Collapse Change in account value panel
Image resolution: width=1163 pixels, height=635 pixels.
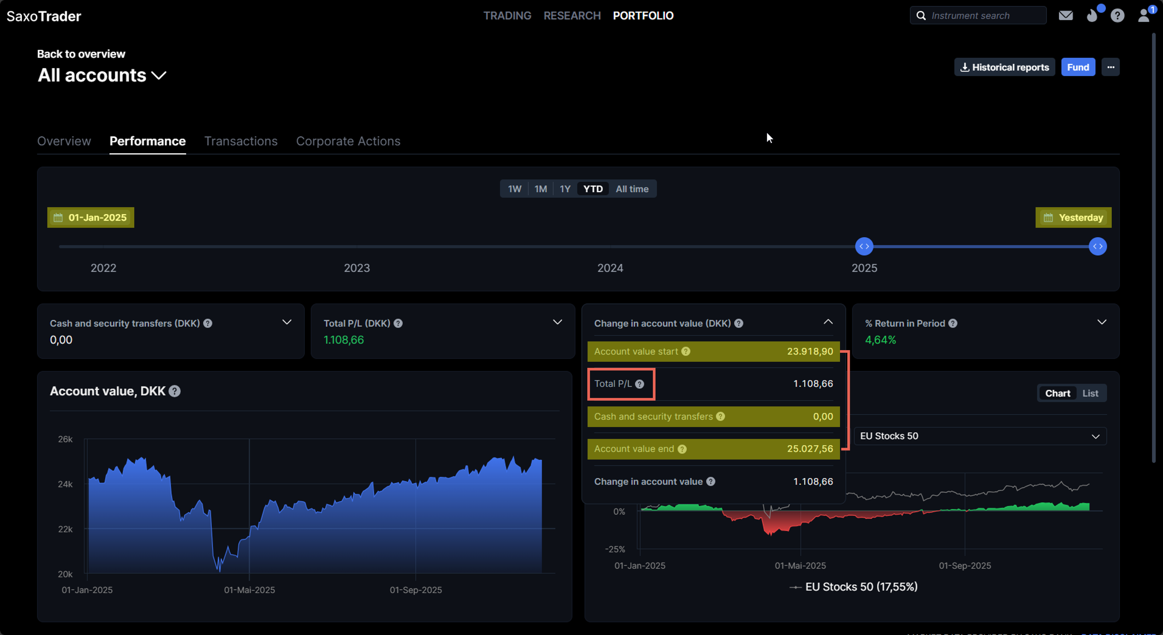point(828,322)
